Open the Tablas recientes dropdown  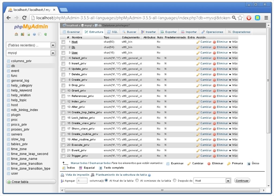pos(31,45)
